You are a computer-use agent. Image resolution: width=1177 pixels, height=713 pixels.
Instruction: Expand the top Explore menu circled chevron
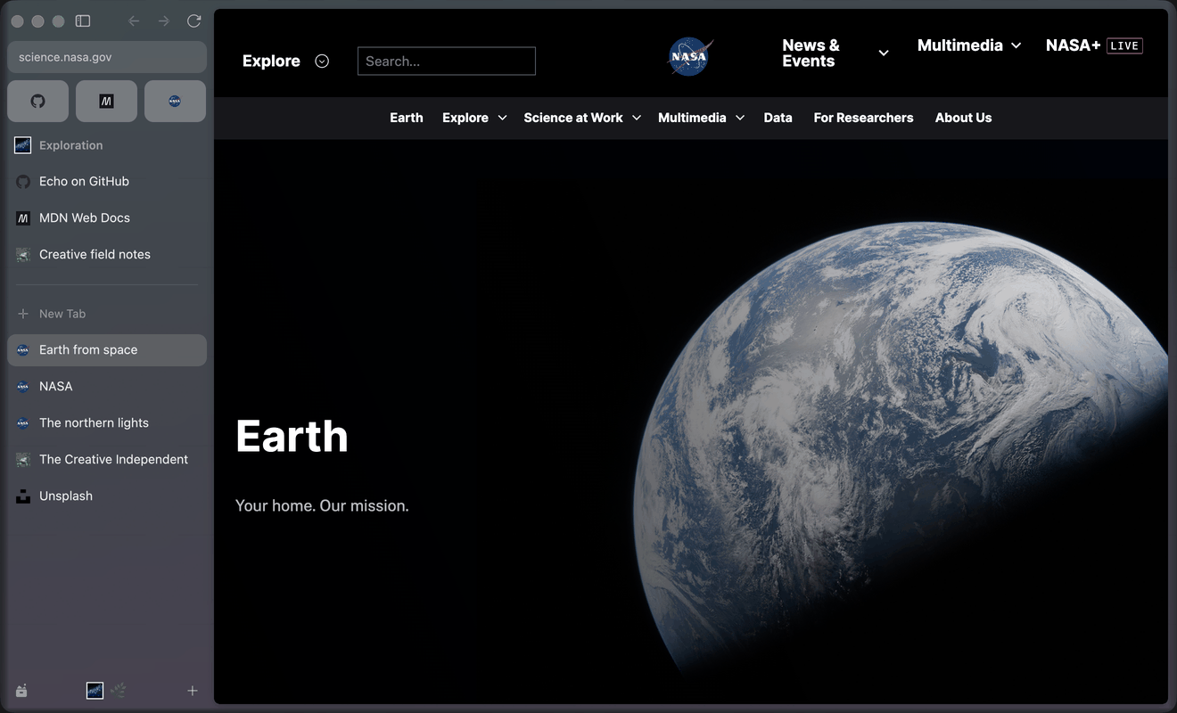tap(322, 61)
